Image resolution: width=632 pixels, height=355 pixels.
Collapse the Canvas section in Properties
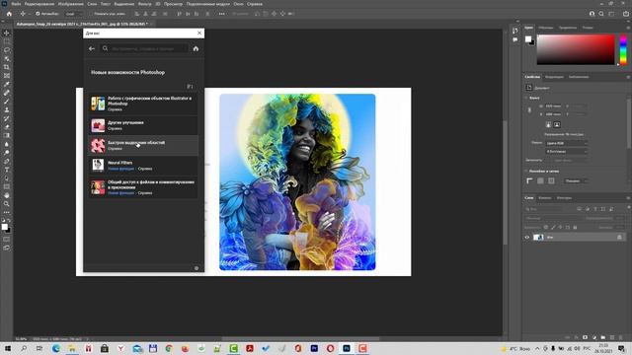(x=526, y=98)
